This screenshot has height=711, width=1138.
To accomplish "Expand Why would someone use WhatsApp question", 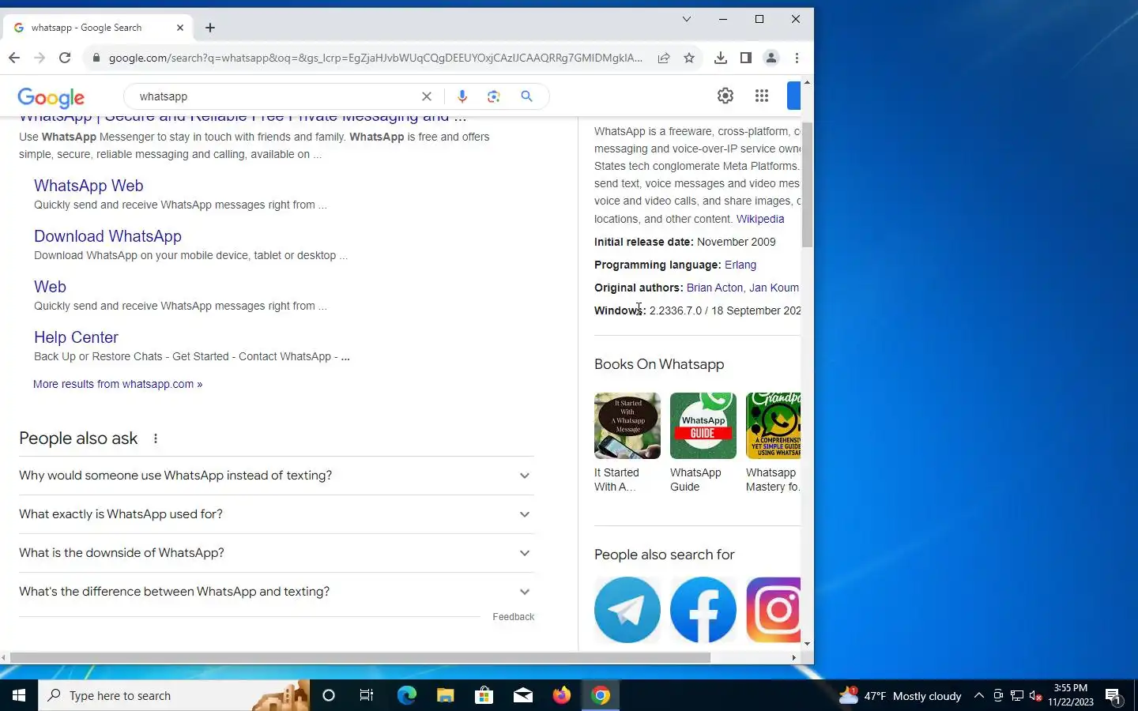I will [277, 476].
